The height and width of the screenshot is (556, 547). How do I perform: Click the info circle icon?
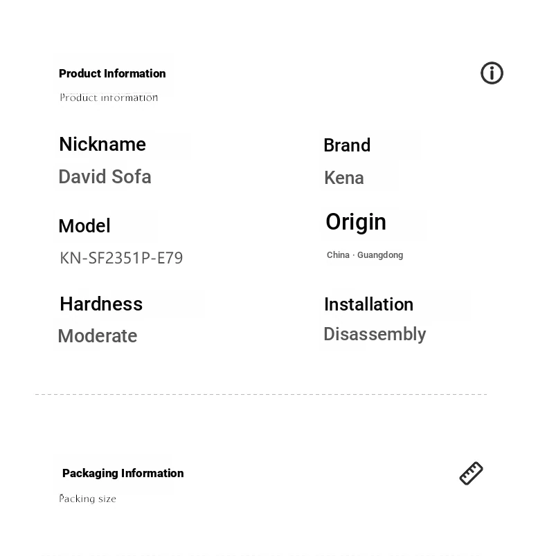(492, 73)
